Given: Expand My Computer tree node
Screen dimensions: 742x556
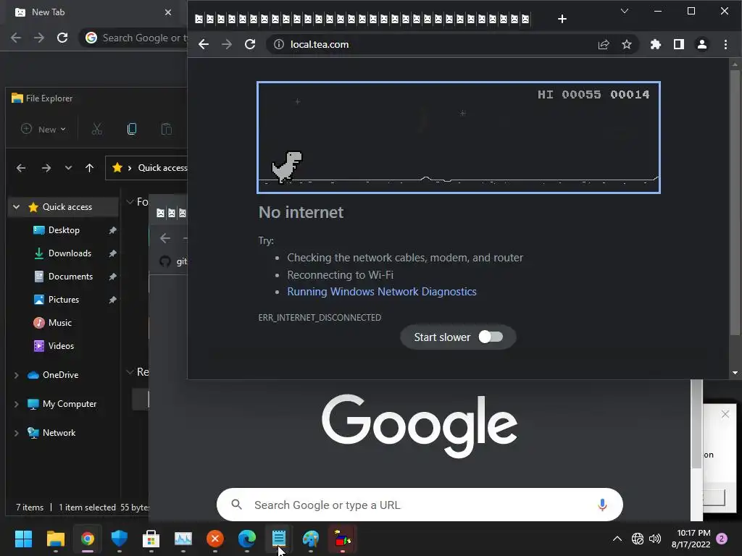Looking at the screenshot, I should (x=17, y=404).
